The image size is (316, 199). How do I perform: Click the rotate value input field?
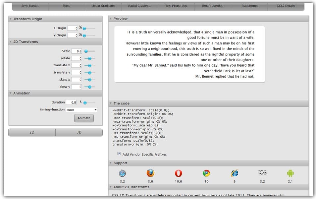click(x=76, y=58)
